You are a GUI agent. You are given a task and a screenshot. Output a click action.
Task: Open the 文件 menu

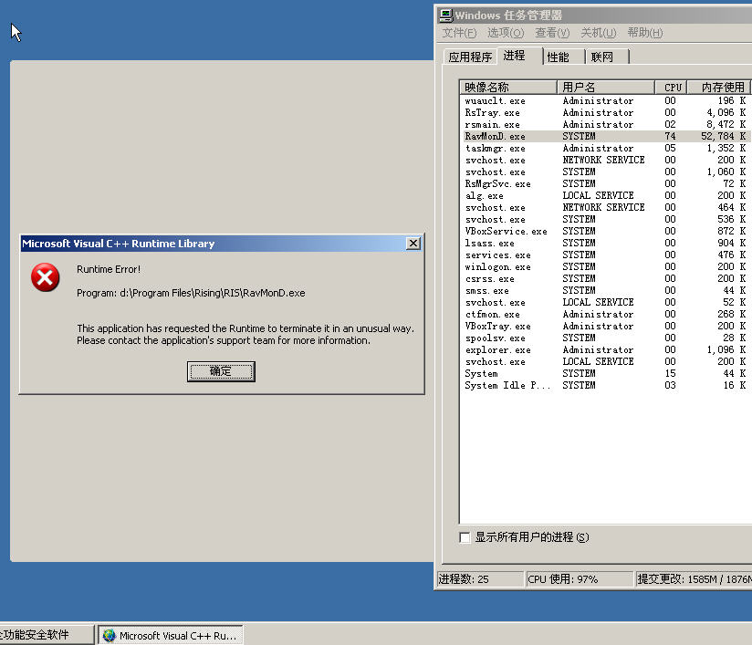[x=459, y=33]
